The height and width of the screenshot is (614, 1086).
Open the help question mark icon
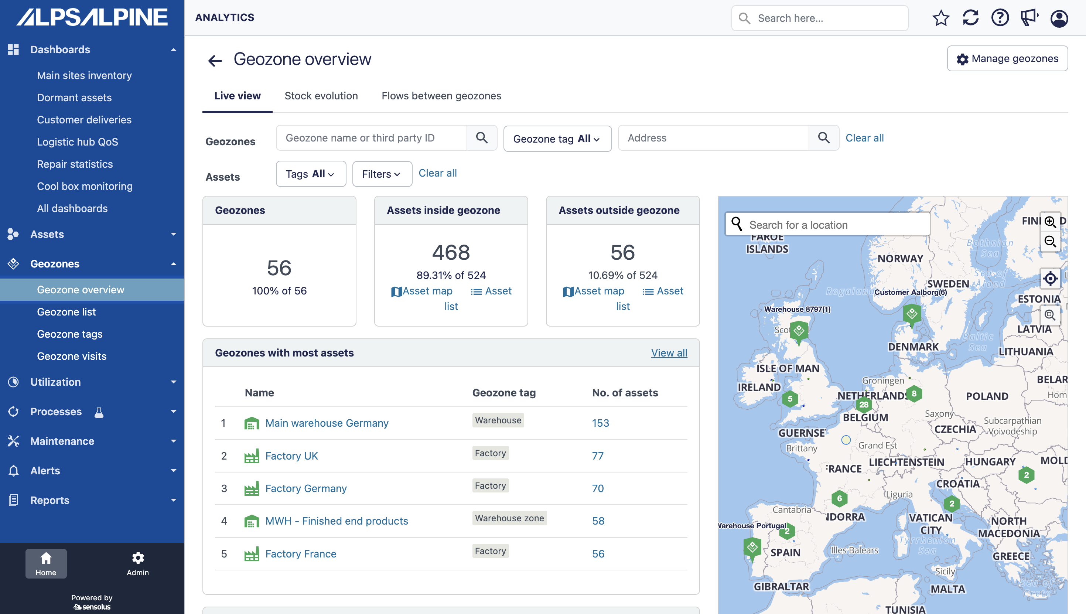[1000, 18]
